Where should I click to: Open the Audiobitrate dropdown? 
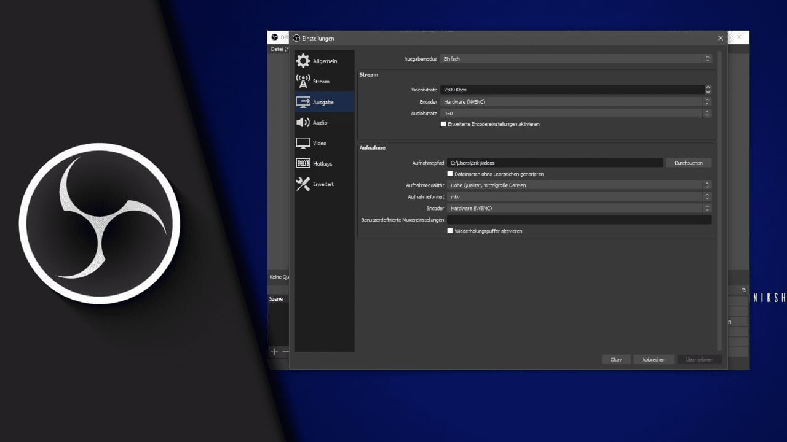point(576,113)
